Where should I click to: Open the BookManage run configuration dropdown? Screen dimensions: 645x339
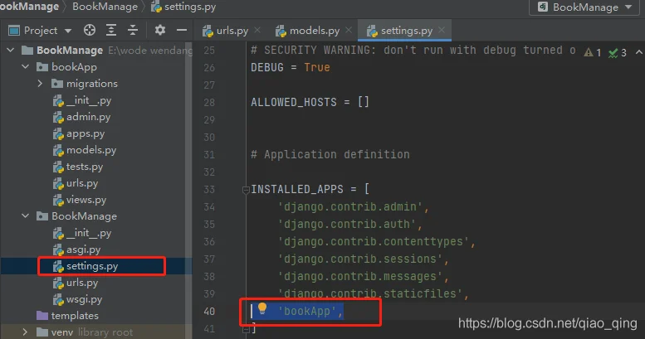tap(584, 7)
